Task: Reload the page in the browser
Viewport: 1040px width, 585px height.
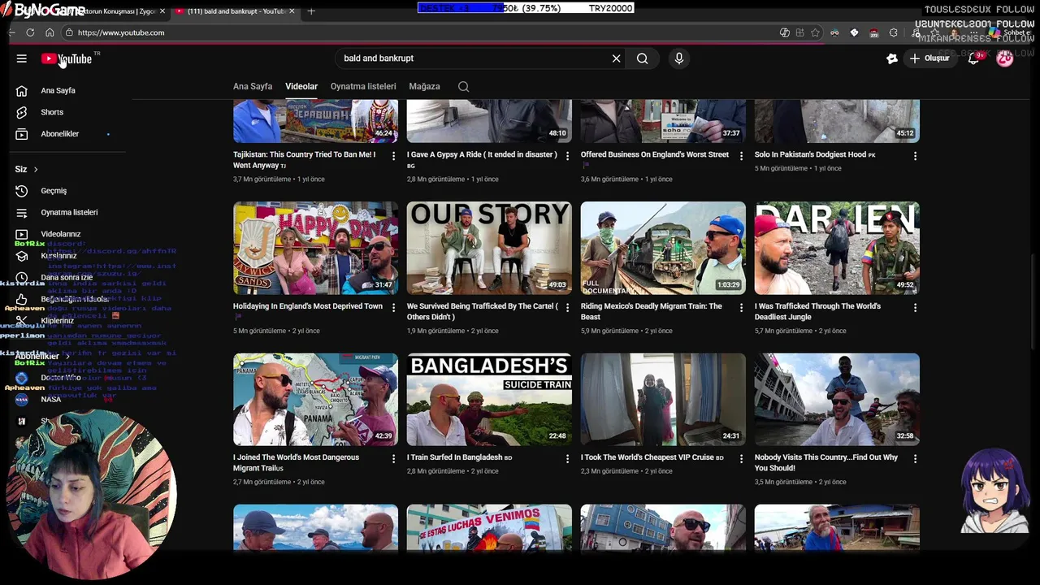Action: pos(30,32)
